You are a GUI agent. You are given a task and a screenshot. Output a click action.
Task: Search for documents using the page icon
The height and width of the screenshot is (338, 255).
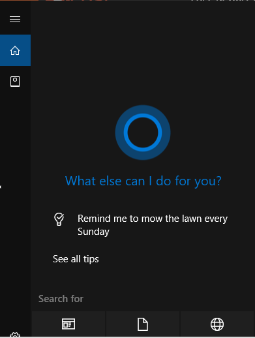click(x=143, y=324)
